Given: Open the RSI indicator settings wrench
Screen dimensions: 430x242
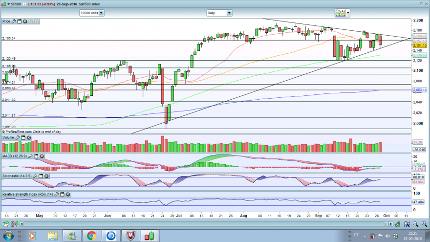Looking at the screenshot, I should click(56, 194).
